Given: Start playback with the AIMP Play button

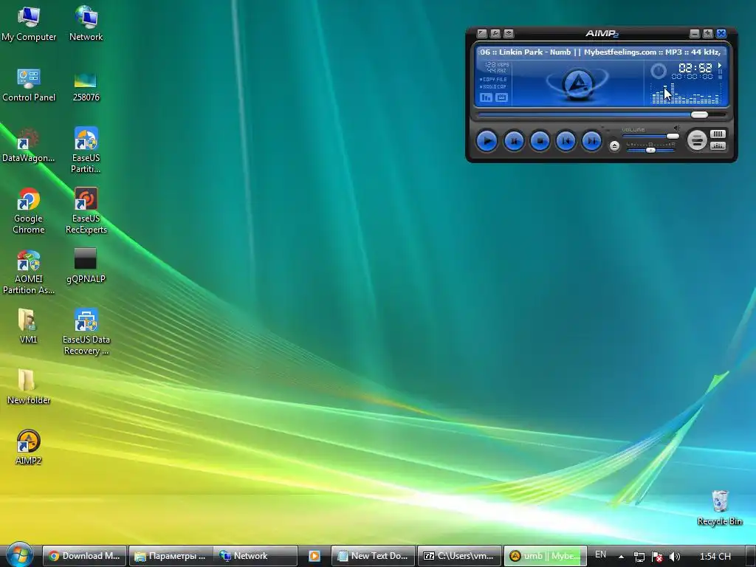Looking at the screenshot, I should [x=487, y=141].
